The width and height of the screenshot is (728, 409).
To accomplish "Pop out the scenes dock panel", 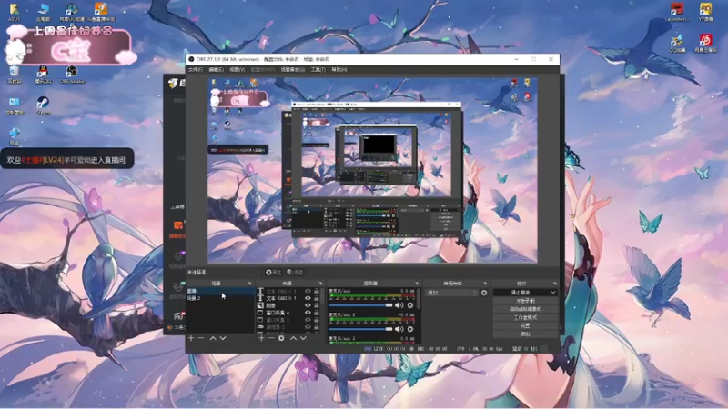I will pos(249,284).
